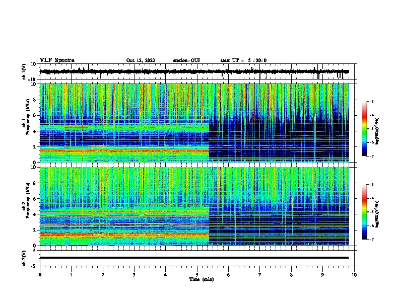
Task: Click time-axis tick label '3'
Action: 134,275
